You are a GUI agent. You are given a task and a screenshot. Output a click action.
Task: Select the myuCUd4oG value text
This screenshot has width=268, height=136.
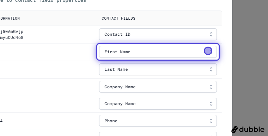(12, 38)
